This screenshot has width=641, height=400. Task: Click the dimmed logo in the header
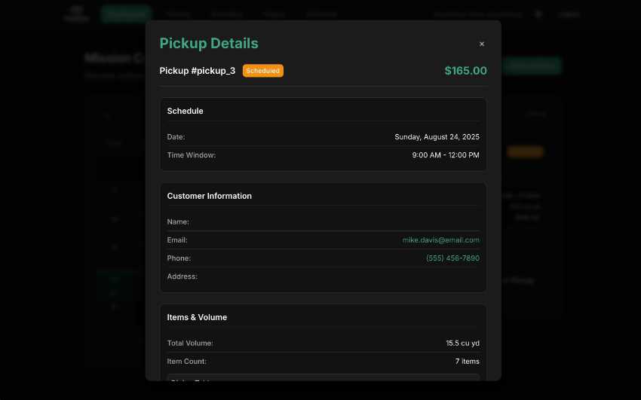(76, 14)
